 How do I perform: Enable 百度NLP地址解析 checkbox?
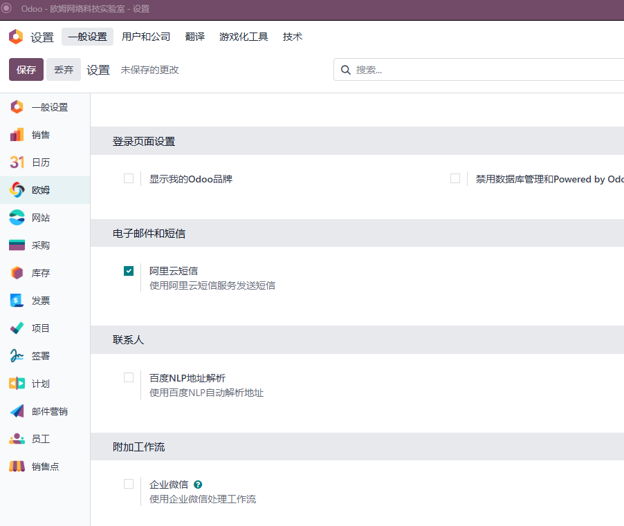(129, 377)
